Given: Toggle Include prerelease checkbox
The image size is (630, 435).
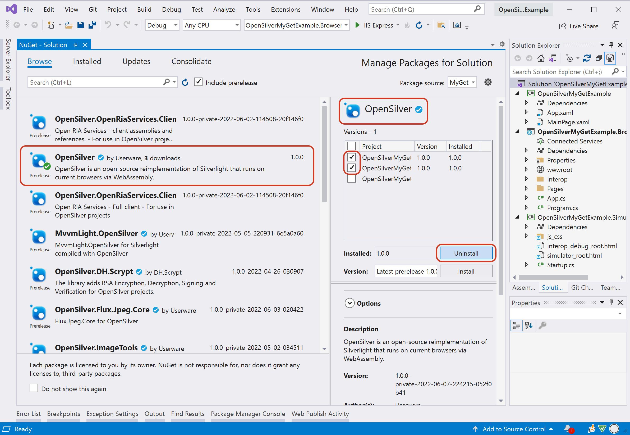Looking at the screenshot, I should 198,82.
